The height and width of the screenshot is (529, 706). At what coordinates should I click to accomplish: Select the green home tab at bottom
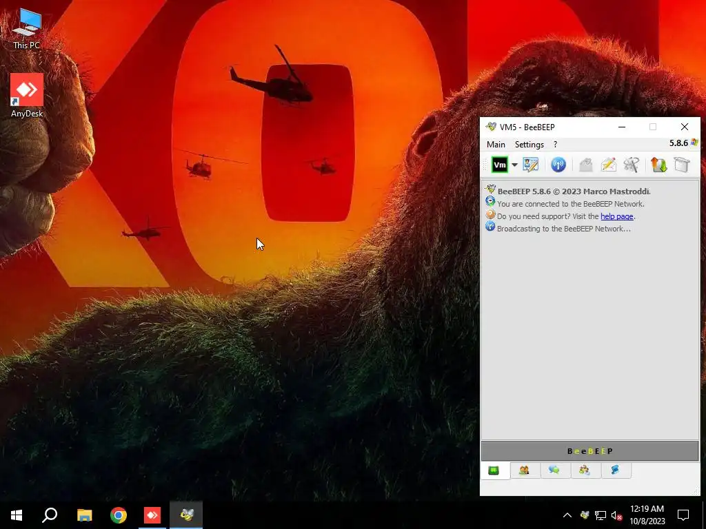494,470
